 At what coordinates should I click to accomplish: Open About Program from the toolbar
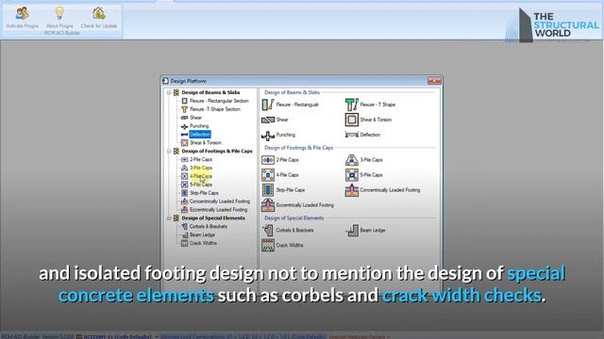(x=59, y=18)
